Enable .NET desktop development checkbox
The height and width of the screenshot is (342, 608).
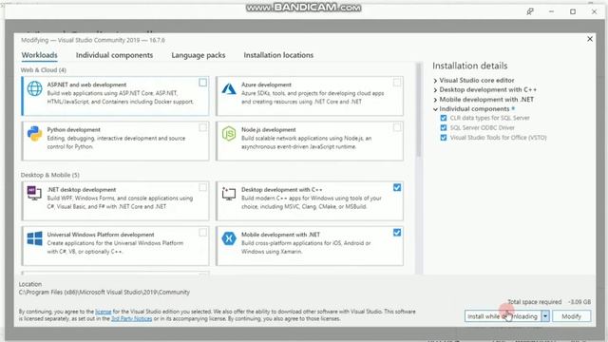click(202, 188)
